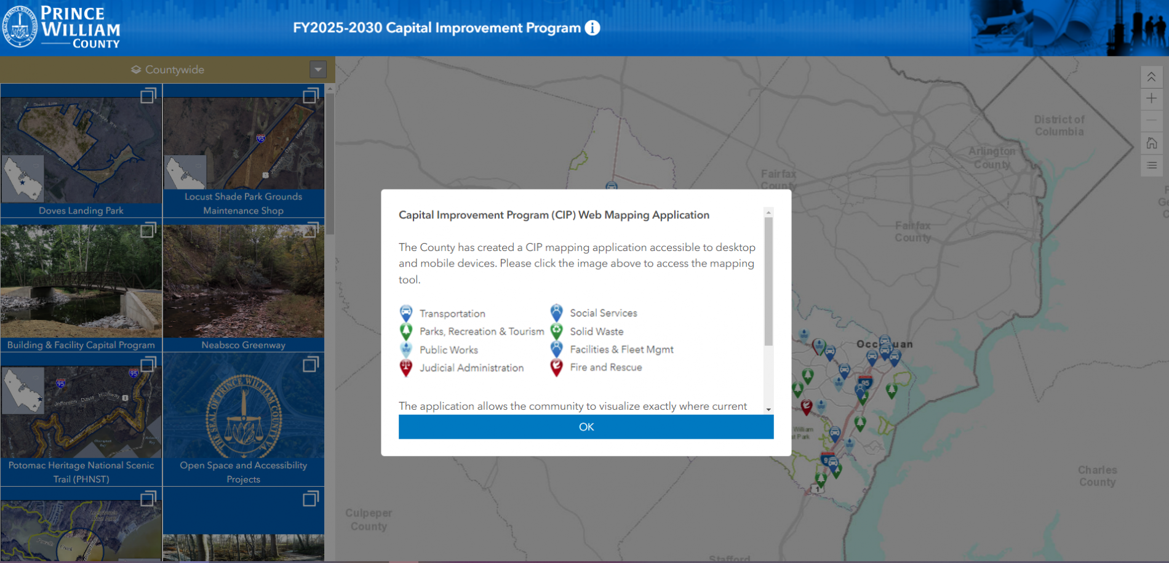Click the 'Judicial Administration' legend label
This screenshot has width=1169, height=563.
coord(472,368)
